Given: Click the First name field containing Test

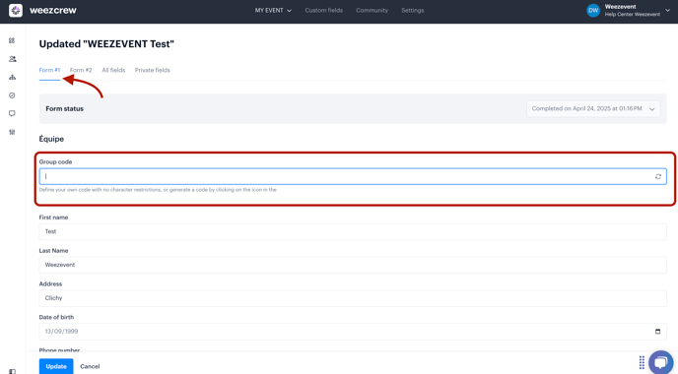Looking at the screenshot, I should 353,231.
